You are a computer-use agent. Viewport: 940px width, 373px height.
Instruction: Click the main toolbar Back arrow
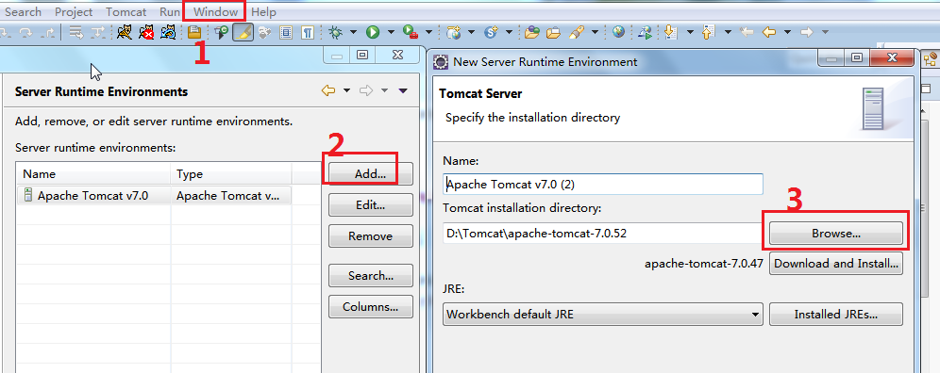769,32
